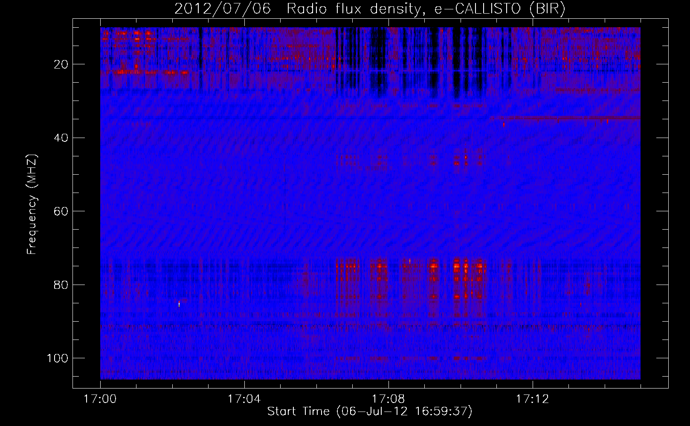Click the 100 frequency tick label
Viewport: 690px width, 426px height.
[x=58, y=358]
